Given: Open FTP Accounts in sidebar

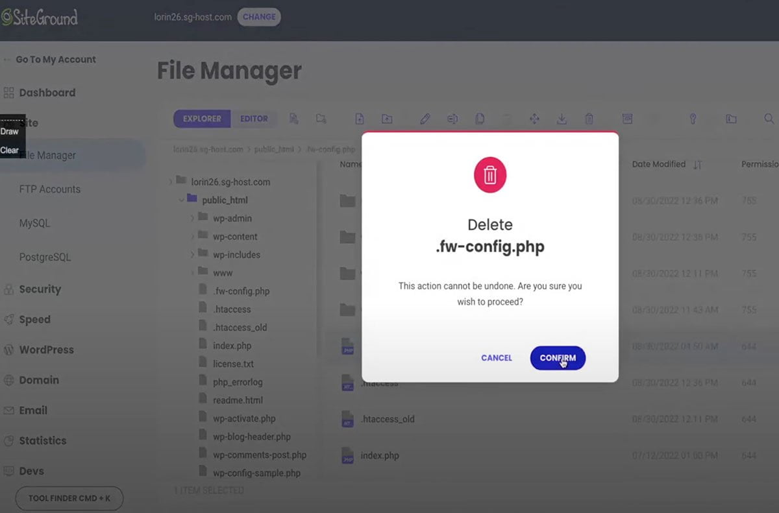Looking at the screenshot, I should click(x=50, y=189).
